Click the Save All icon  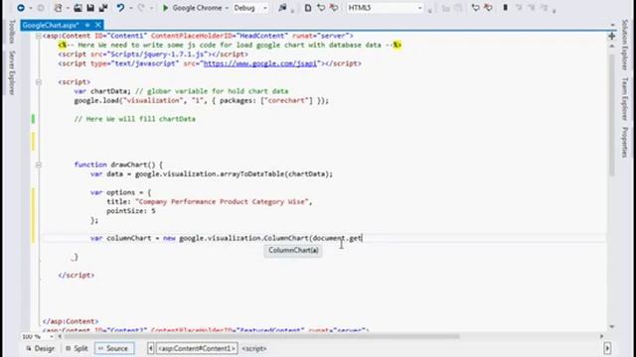(103, 8)
